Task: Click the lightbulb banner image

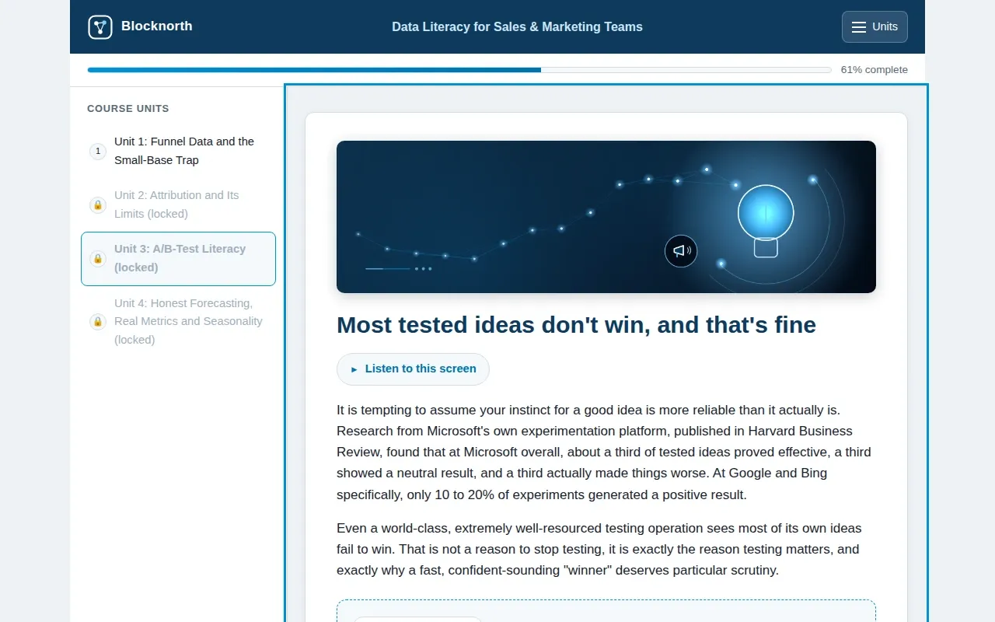Action: tap(606, 217)
